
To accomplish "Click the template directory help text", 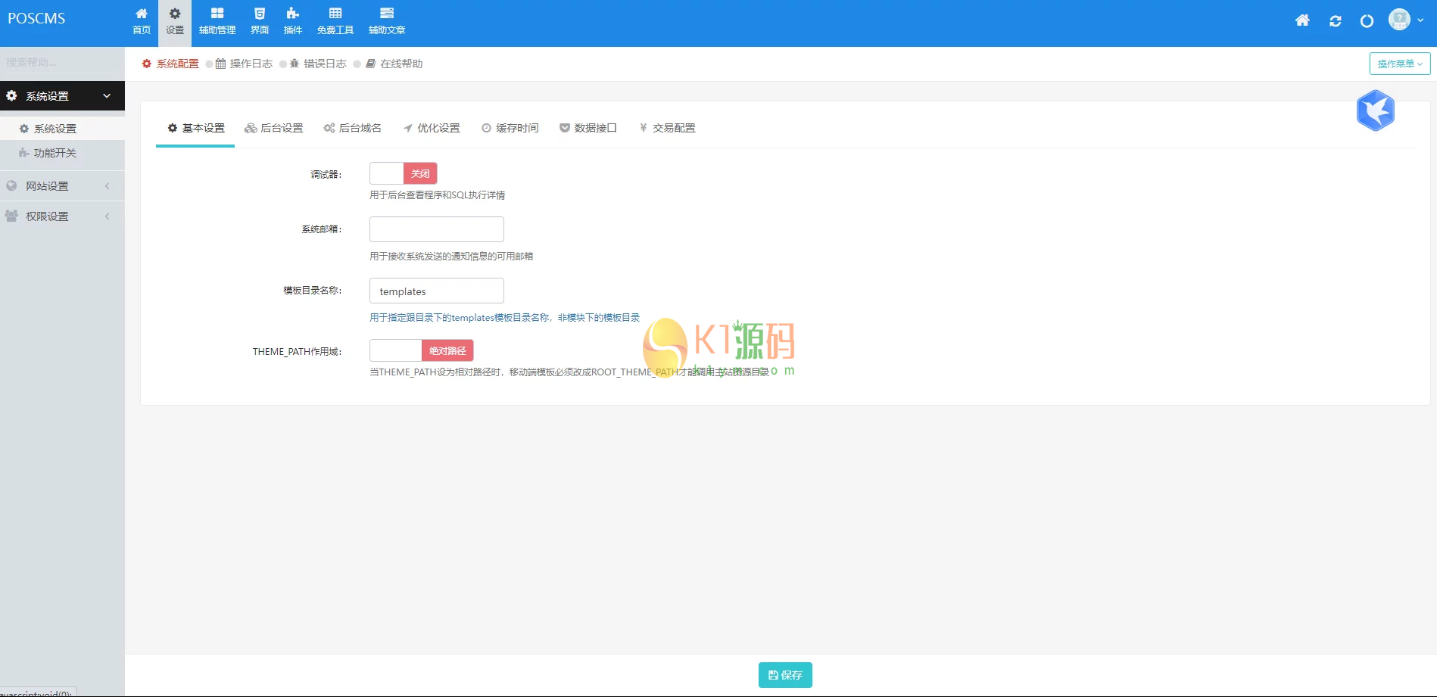I will coord(505,318).
